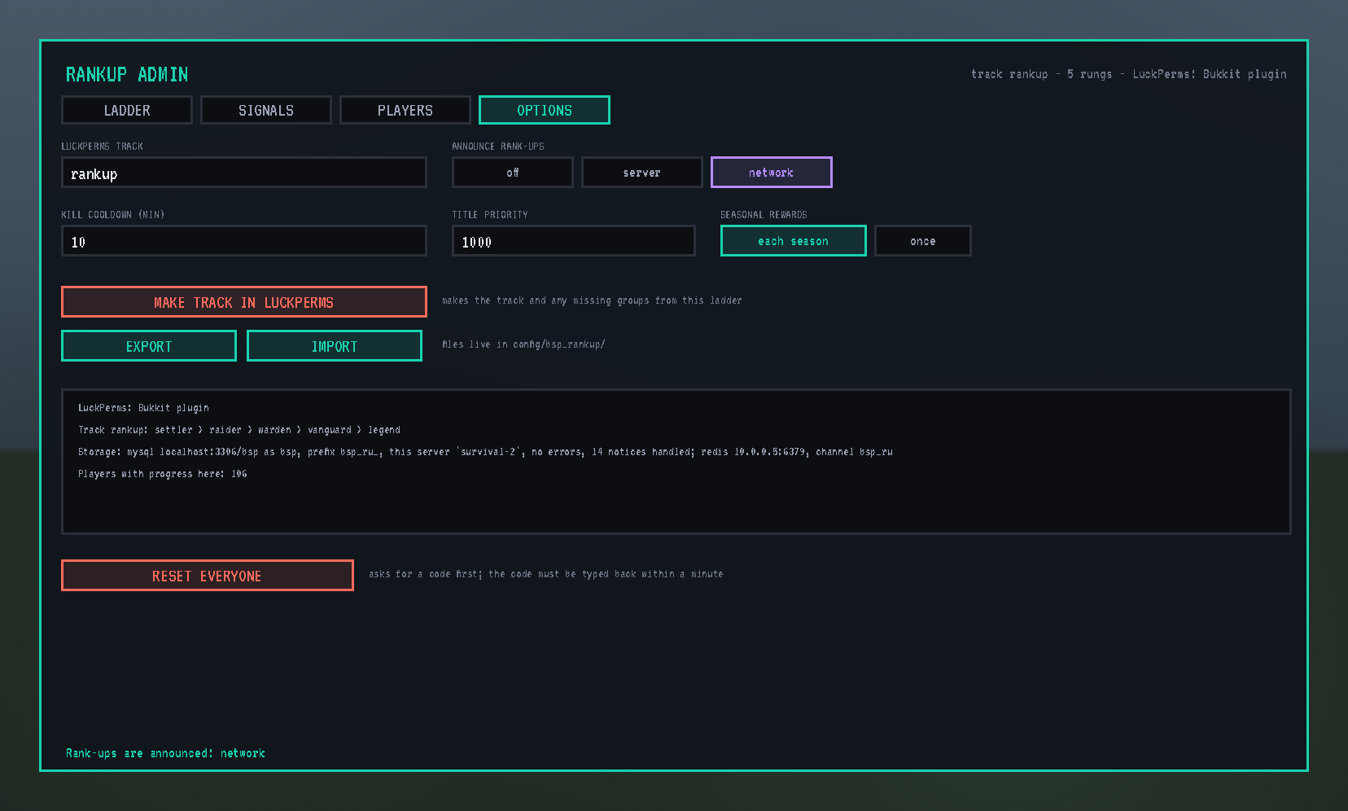1348x811 pixels.
Task: Click the 'asks for a code first' hint
Action: (545, 574)
